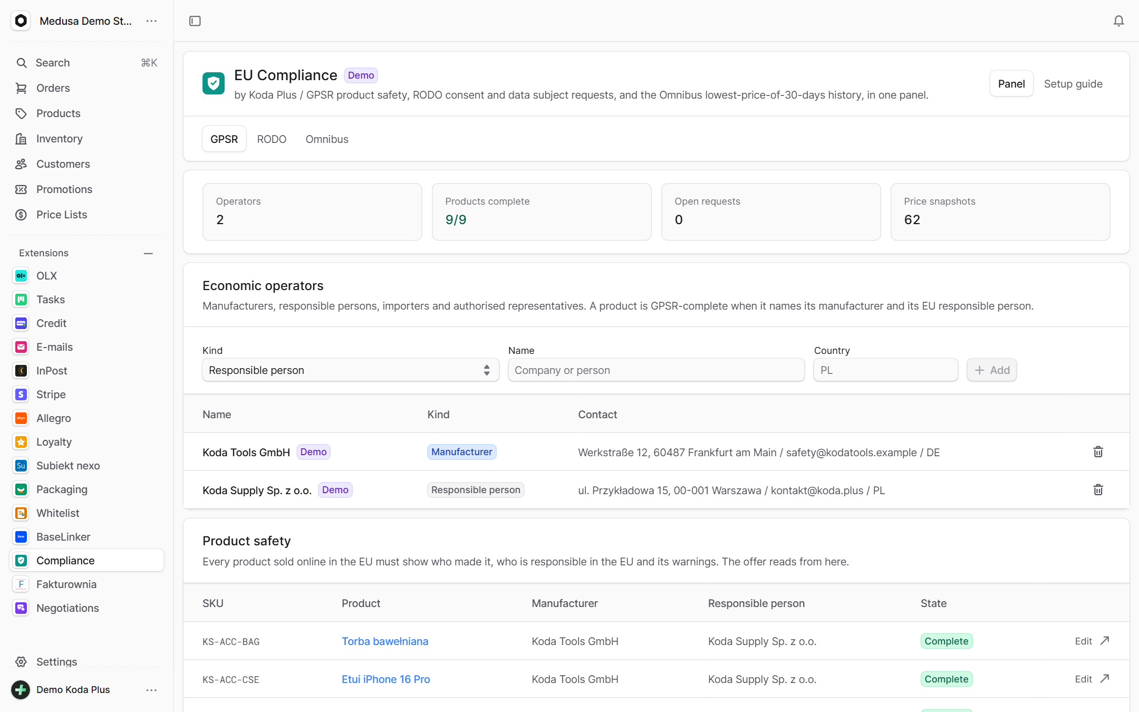Open the Kind dropdown showing Responsible person
The height and width of the screenshot is (712, 1139).
point(351,370)
